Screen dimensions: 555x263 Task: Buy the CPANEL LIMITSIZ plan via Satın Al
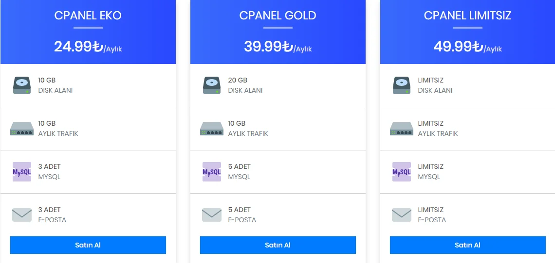[x=467, y=245]
